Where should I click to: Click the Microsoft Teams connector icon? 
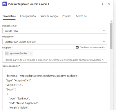point(5,4)
